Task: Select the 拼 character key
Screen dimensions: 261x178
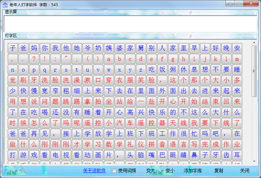Action: click(151, 144)
